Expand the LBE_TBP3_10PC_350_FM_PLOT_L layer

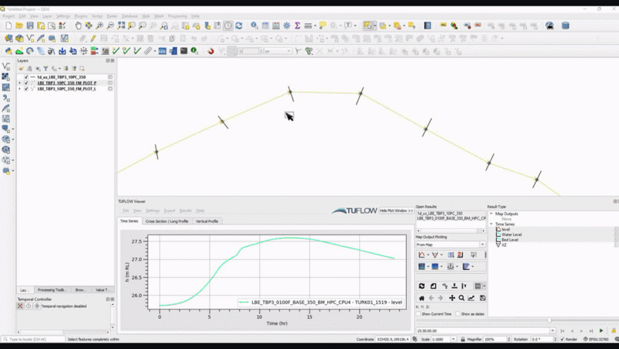(x=20, y=89)
